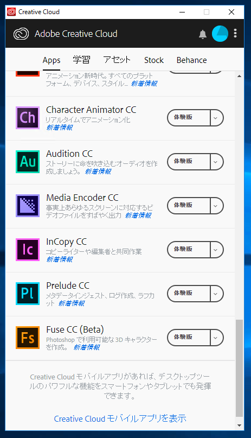Open the three-dot options menu
The width and height of the screenshot is (251, 438).
235,33
